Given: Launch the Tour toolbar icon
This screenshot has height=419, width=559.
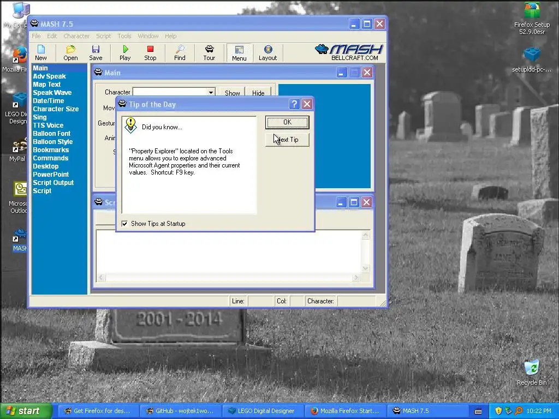Looking at the screenshot, I should coord(209,53).
